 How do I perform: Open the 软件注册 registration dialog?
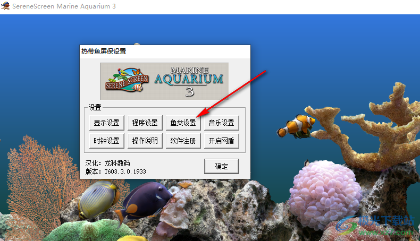(183, 141)
